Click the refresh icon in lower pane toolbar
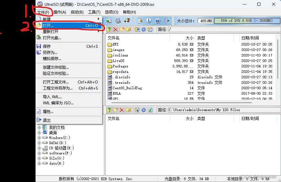The width and height of the screenshot is (281, 182). 150,110
